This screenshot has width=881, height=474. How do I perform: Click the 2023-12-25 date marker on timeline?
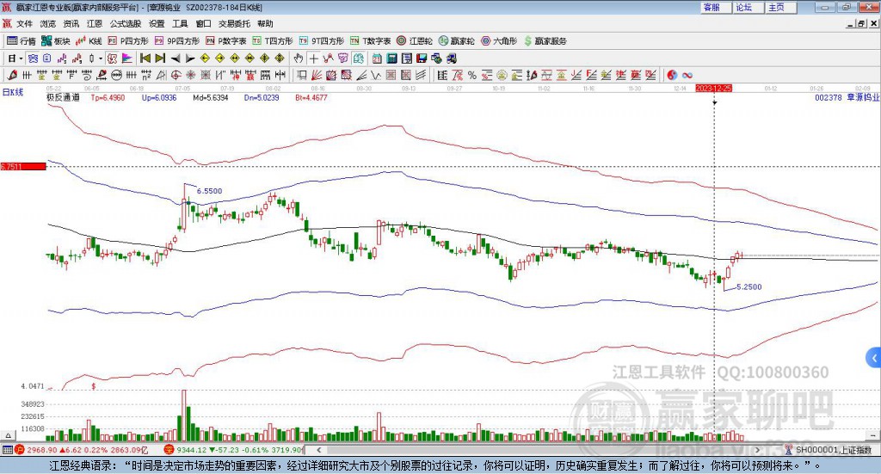pos(713,88)
